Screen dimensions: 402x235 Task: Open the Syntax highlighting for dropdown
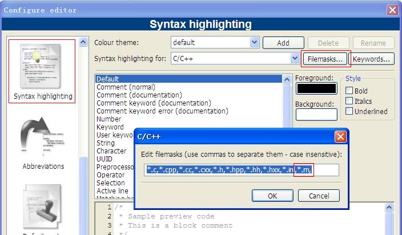(295, 58)
